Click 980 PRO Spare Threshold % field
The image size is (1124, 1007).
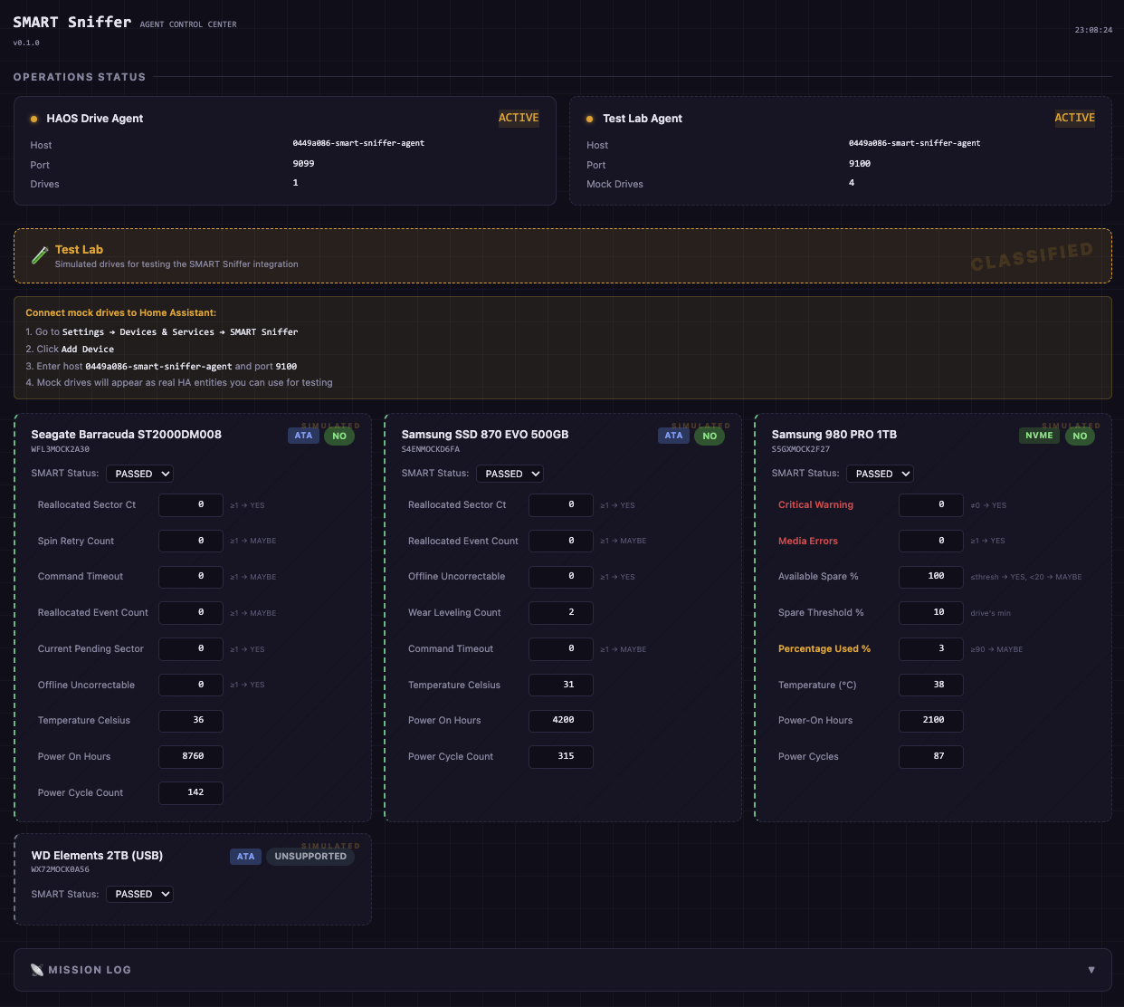[x=931, y=612]
